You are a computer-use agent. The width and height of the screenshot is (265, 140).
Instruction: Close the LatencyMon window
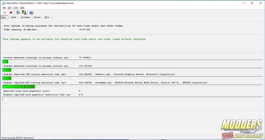260,3
